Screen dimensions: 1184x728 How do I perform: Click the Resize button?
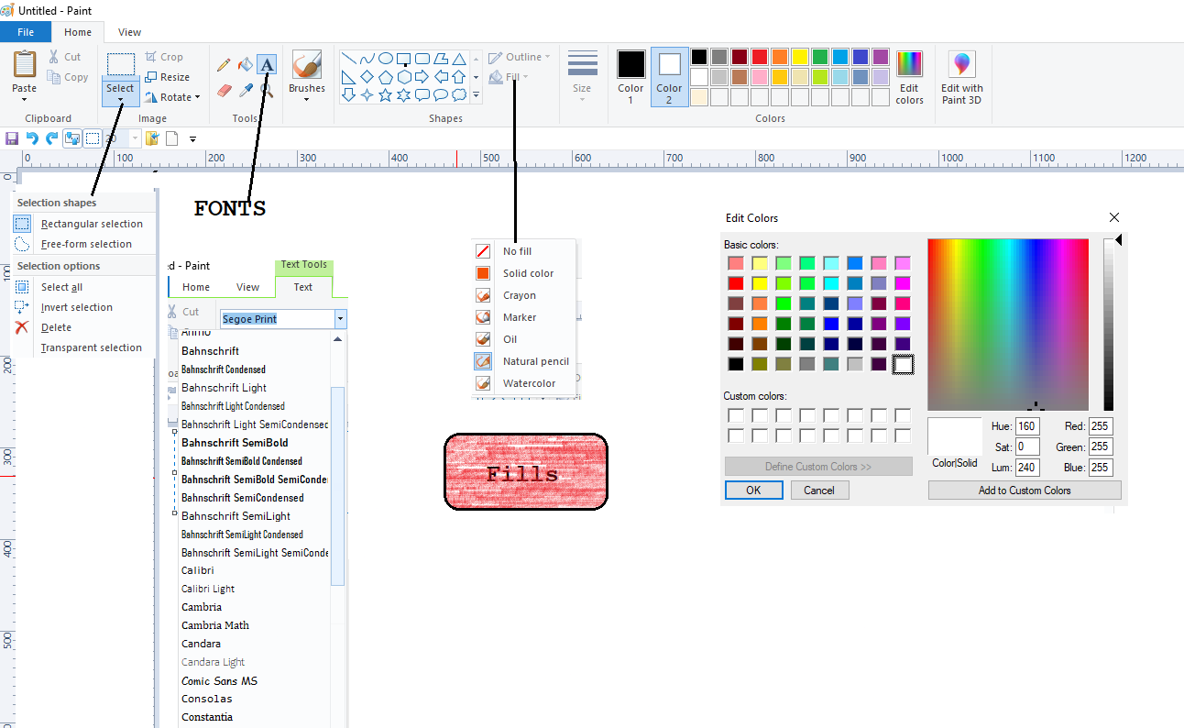point(168,77)
